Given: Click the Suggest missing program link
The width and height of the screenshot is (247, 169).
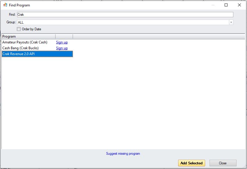Looking at the screenshot, I should pos(123,154).
